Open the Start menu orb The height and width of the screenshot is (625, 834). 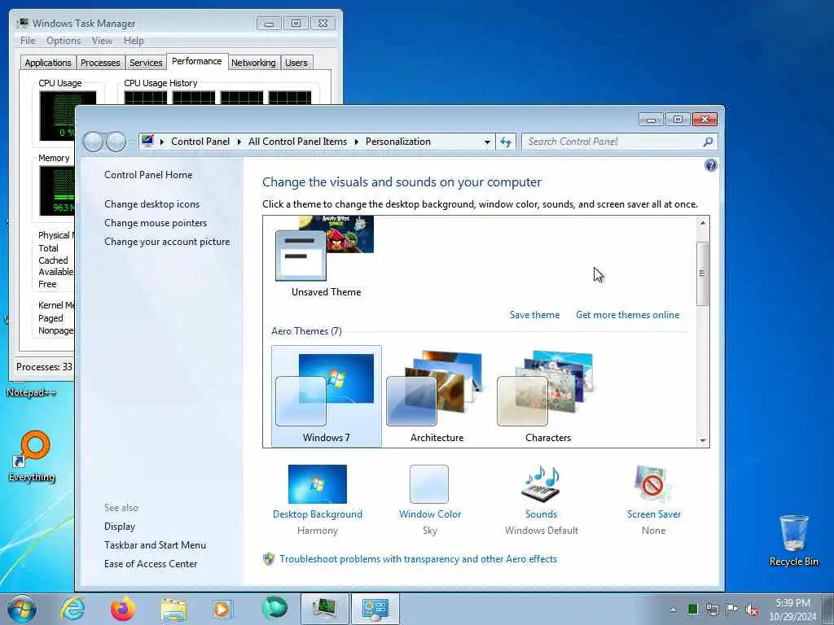click(x=22, y=609)
